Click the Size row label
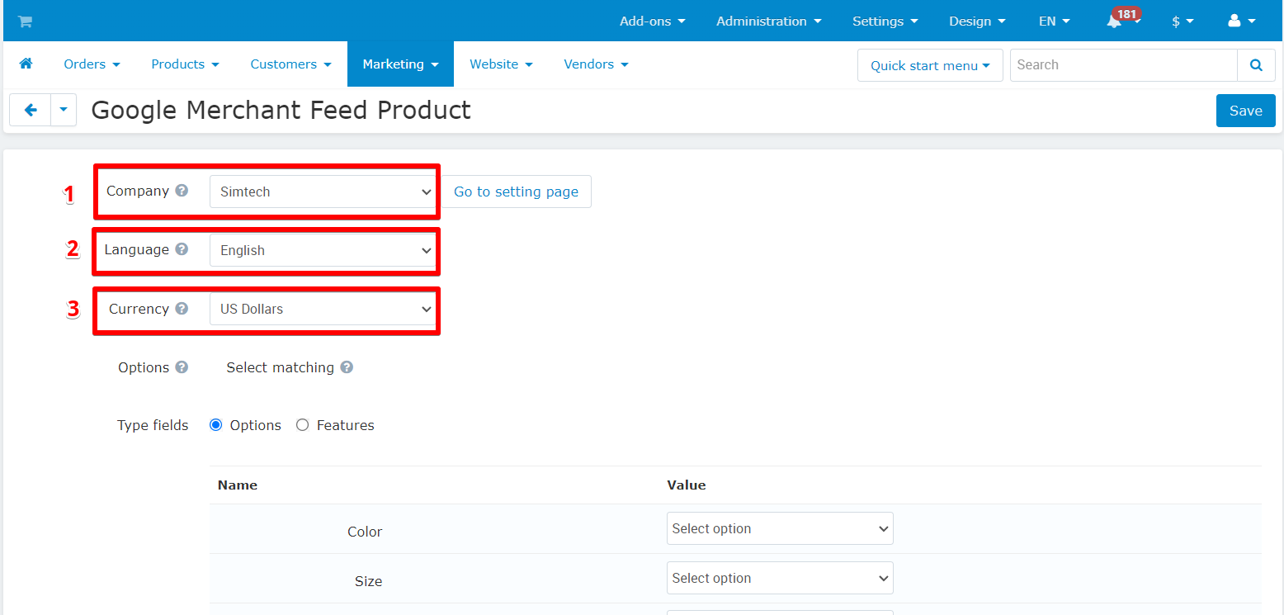This screenshot has height=615, width=1284. [x=368, y=581]
